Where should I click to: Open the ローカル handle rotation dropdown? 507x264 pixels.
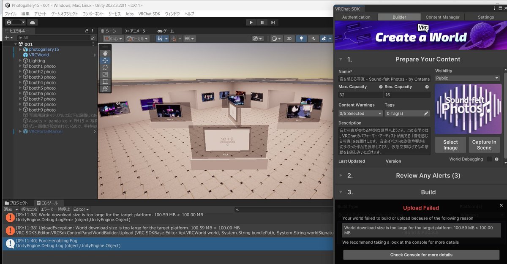pos(137,38)
